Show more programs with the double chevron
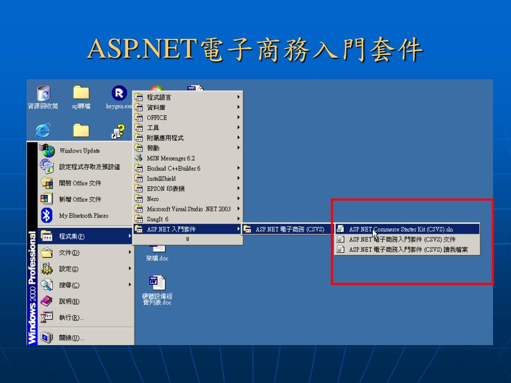Viewport: 511px width, 383px height. [188, 239]
